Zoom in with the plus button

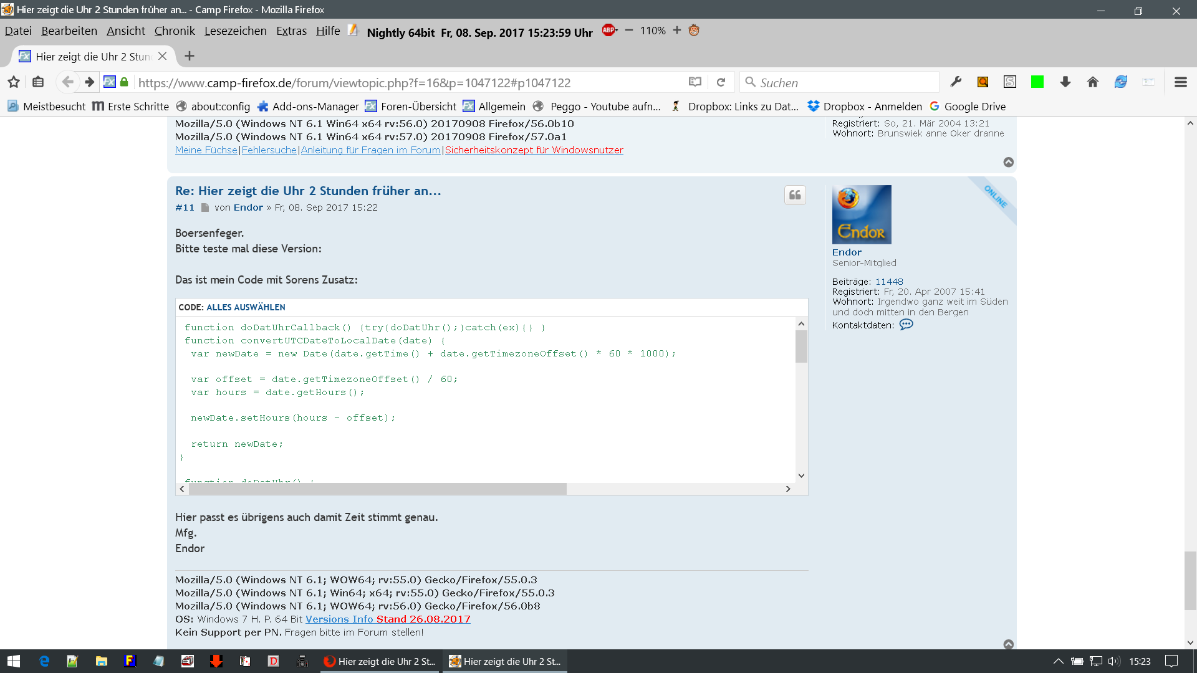click(677, 30)
